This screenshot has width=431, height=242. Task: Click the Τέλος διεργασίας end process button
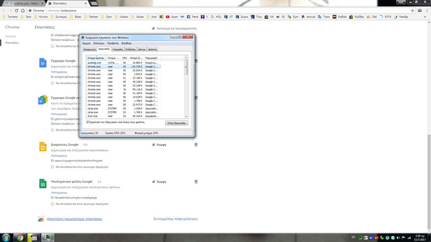(176, 123)
